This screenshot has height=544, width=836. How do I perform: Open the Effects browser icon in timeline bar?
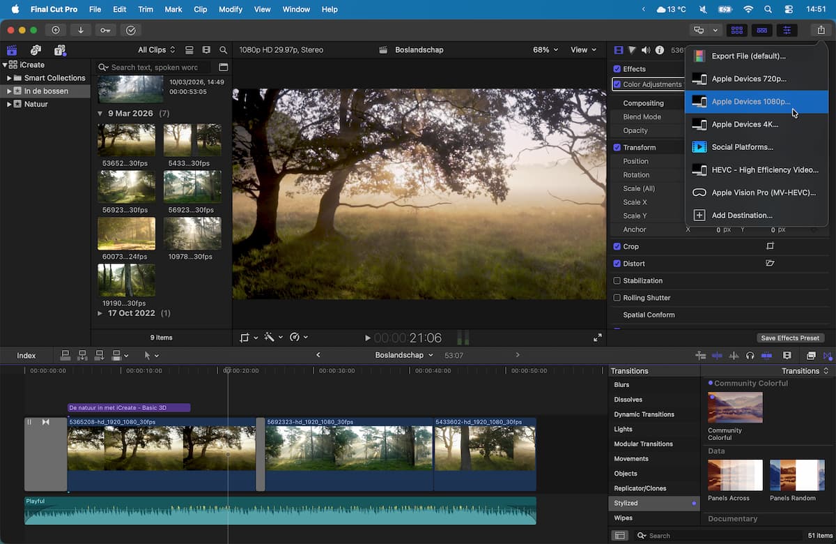point(811,356)
